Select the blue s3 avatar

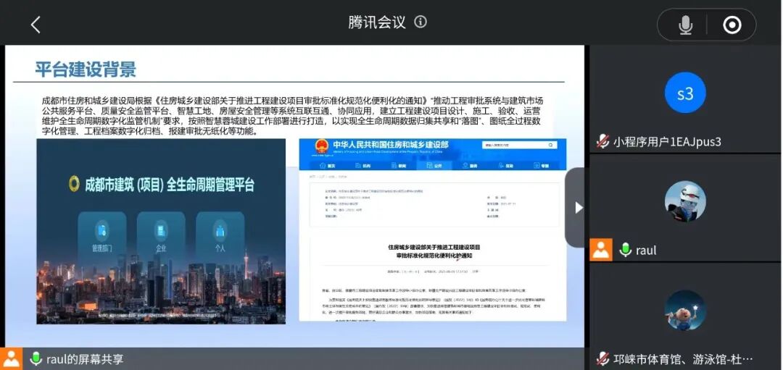[685, 93]
